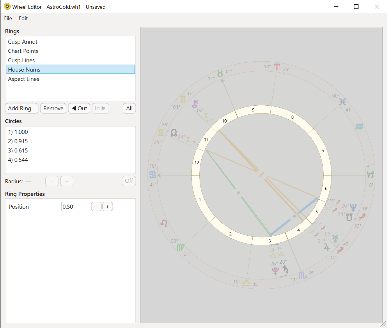Select the Aspect Lines ring
The height and width of the screenshot is (328, 387).
70,79
